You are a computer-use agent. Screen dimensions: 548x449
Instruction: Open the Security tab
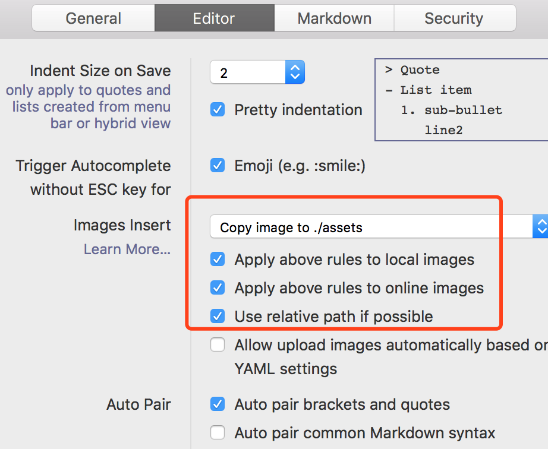tap(455, 18)
